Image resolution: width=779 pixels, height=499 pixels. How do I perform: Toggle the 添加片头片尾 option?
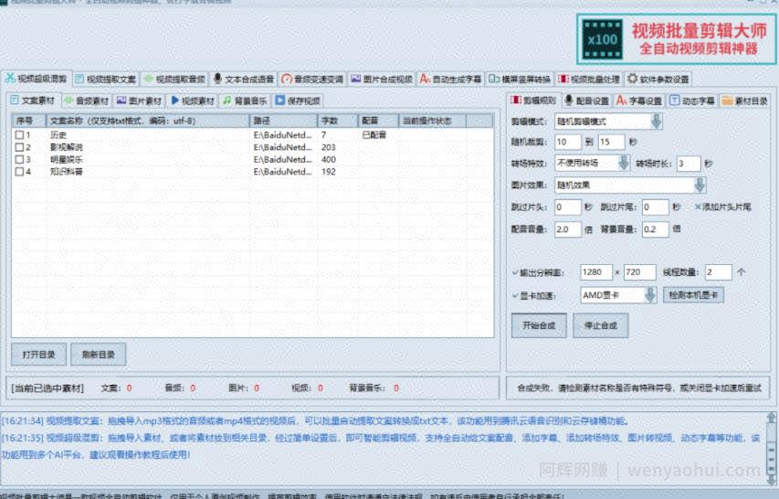tap(723, 207)
